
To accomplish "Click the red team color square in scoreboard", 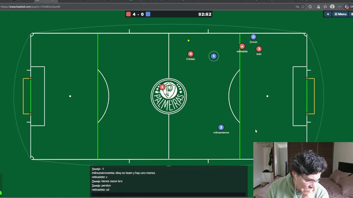I will (x=128, y=14).
